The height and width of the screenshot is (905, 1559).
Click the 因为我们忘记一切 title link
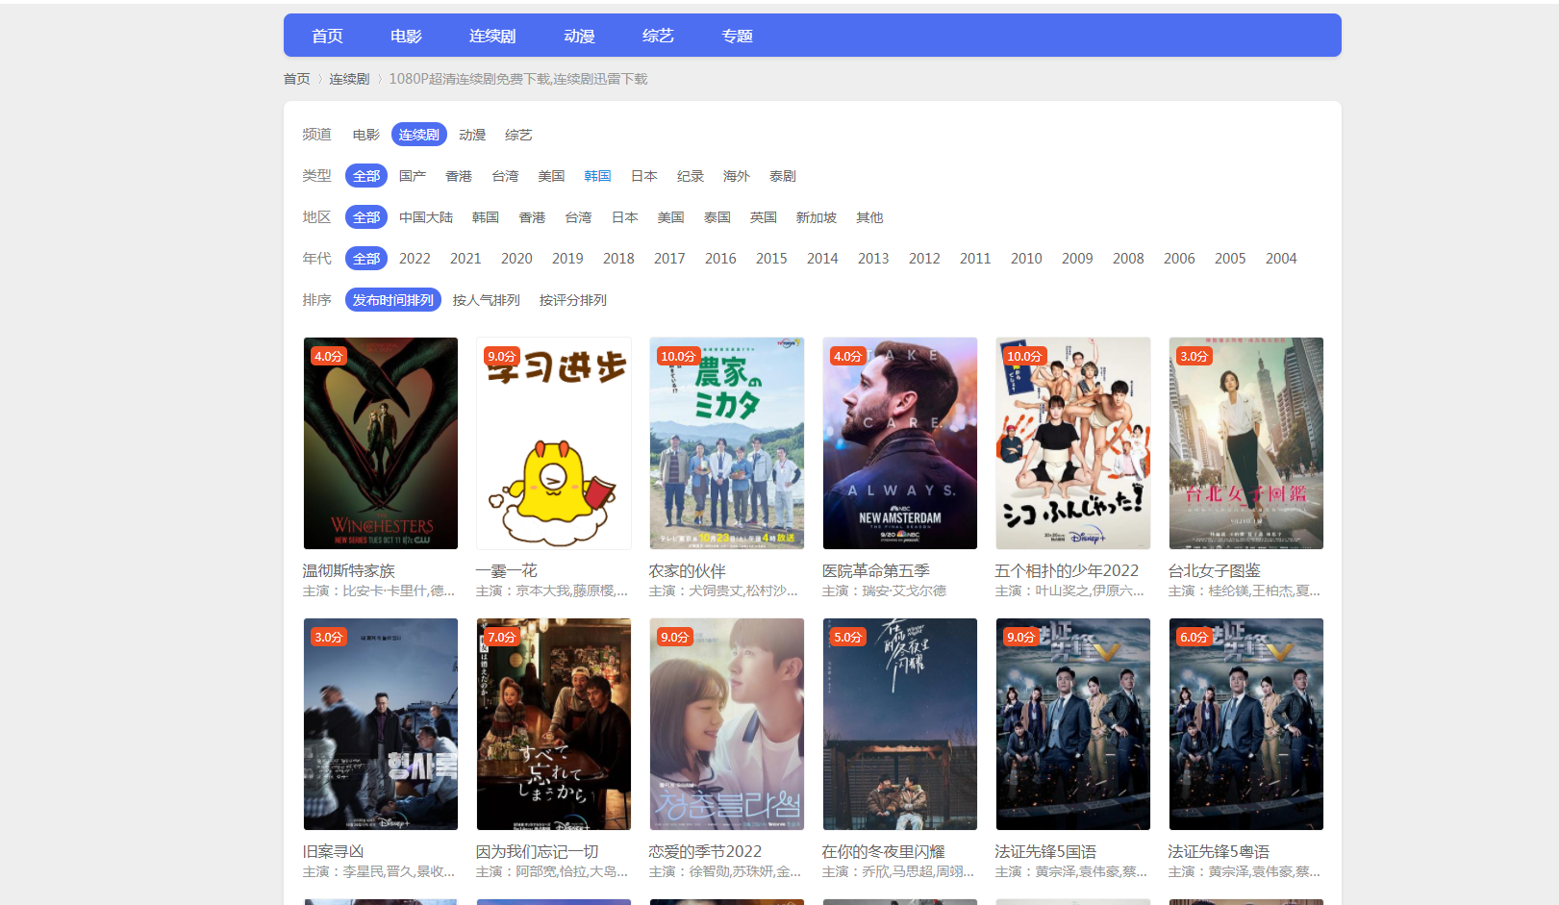tap(538, 852)
